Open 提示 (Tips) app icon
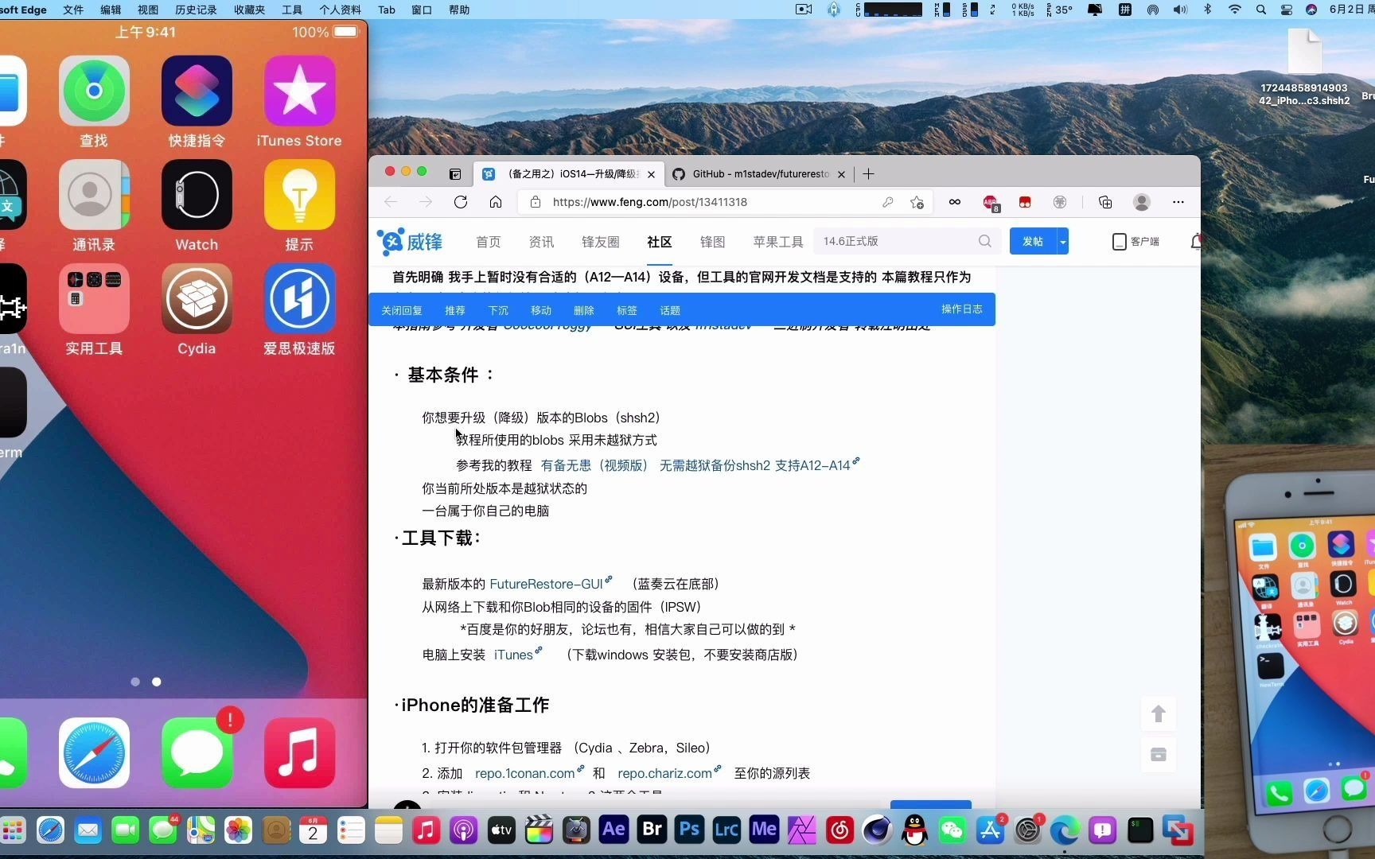This screenshot has height=859, width=1375. (299, 195)
